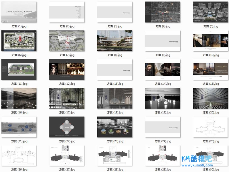Click the KM酷模吧 kumo8.com watermark logo
This screenshot has width=229, height=172.
(x=197, y=161)
